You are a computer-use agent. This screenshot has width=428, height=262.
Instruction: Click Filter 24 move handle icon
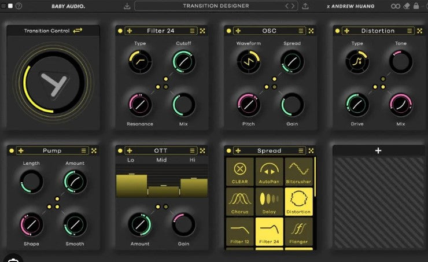130,31
